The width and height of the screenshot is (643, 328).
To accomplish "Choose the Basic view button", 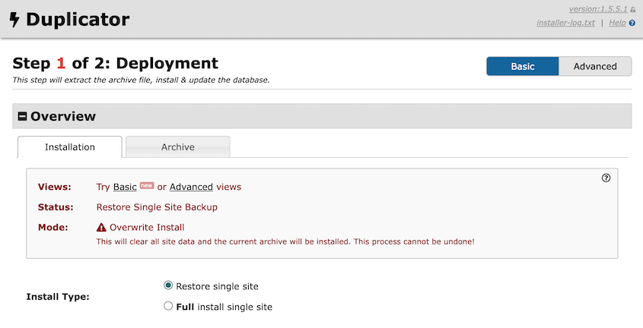I will coord(523,66).
